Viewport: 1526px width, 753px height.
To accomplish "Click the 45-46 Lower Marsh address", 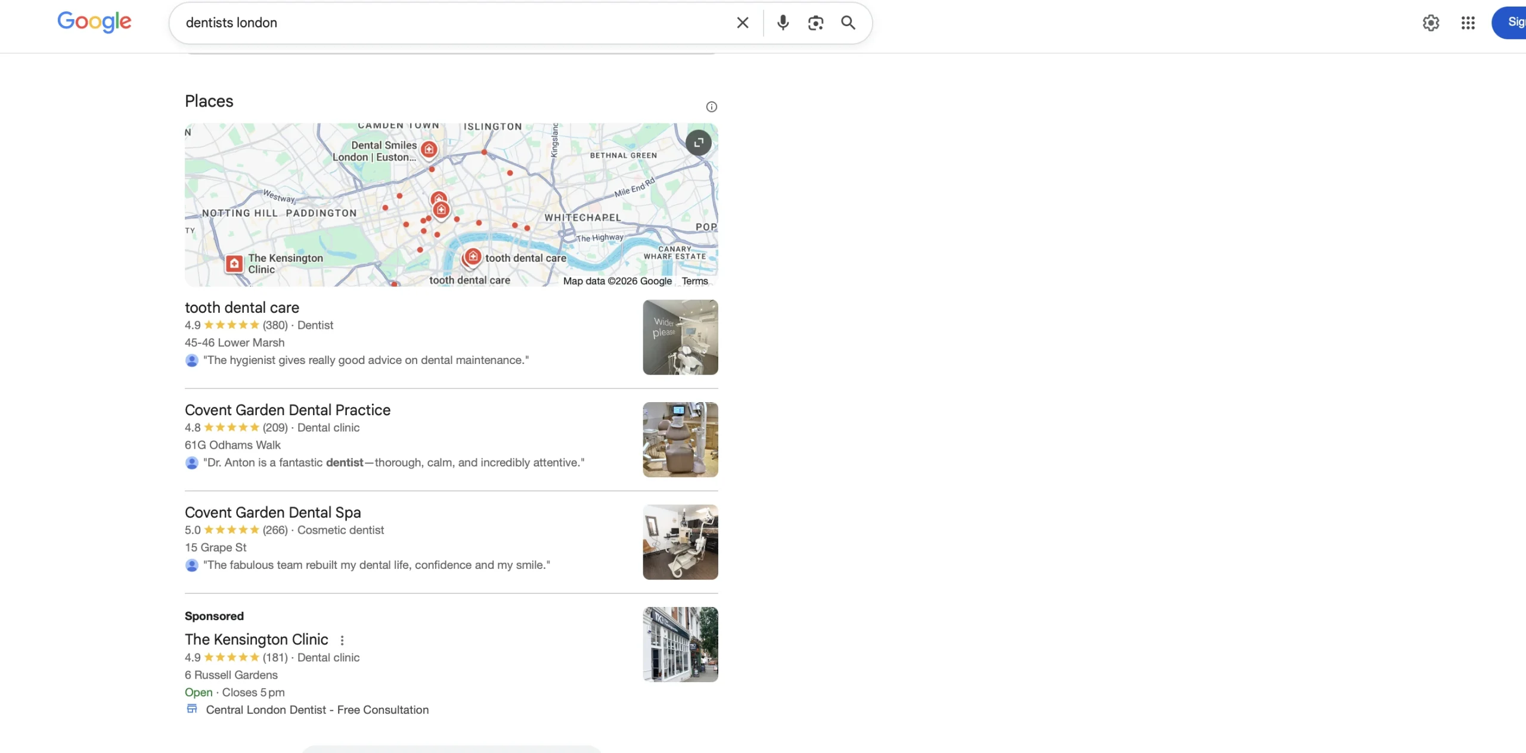I will [234, 343].
